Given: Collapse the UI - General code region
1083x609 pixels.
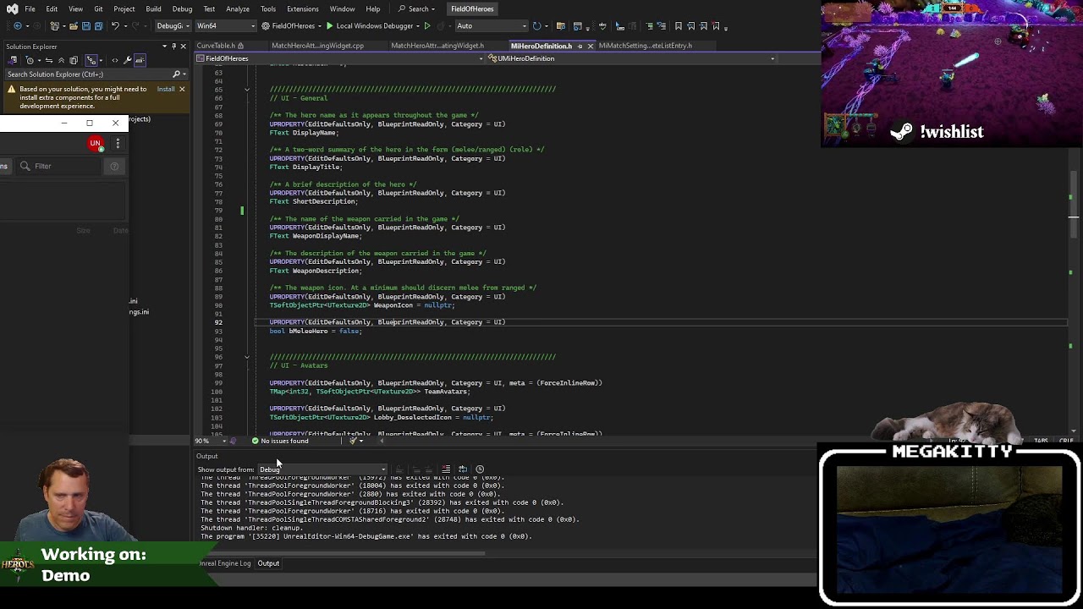Looking at the screenshot, I should tap(247, 89).
